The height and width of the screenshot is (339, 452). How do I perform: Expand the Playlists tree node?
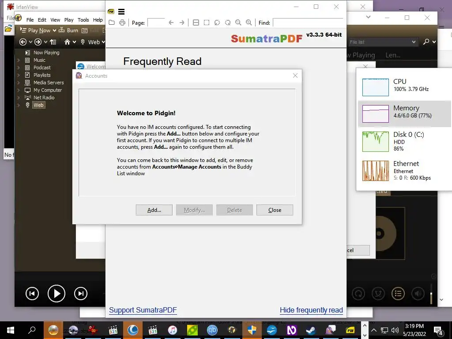[19, 75]
